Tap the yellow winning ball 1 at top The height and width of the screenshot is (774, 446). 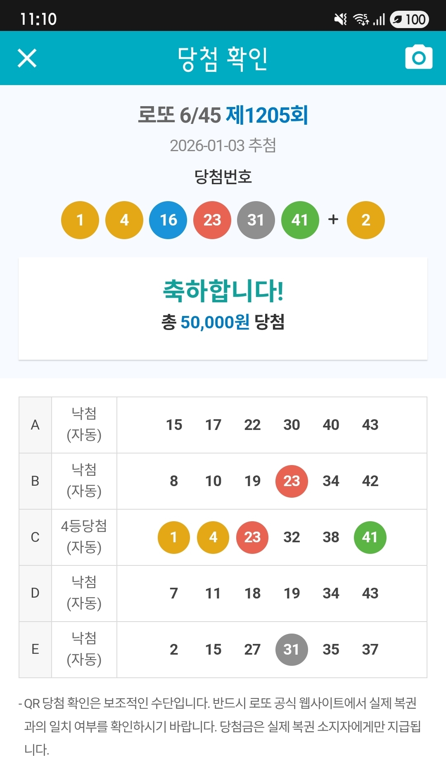[x=80, y=220]
